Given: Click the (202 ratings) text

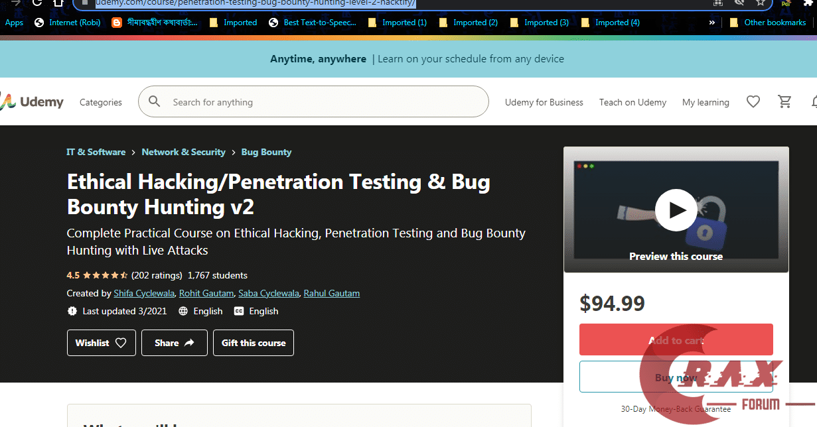Looking at the screenshot, I should click(157, 275).
